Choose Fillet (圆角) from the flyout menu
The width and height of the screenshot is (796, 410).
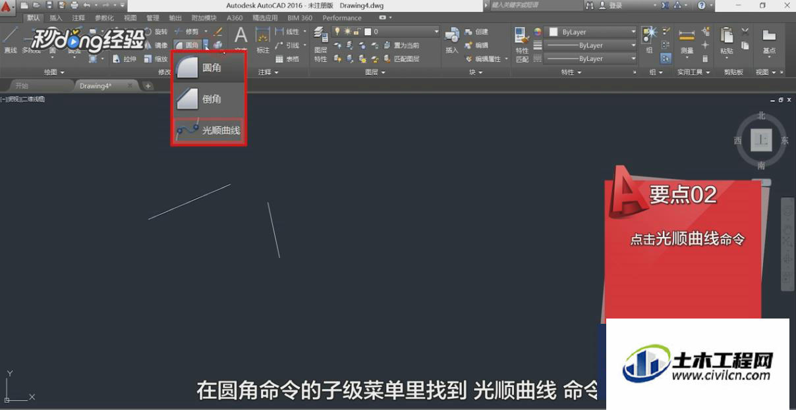click(208, 67)
